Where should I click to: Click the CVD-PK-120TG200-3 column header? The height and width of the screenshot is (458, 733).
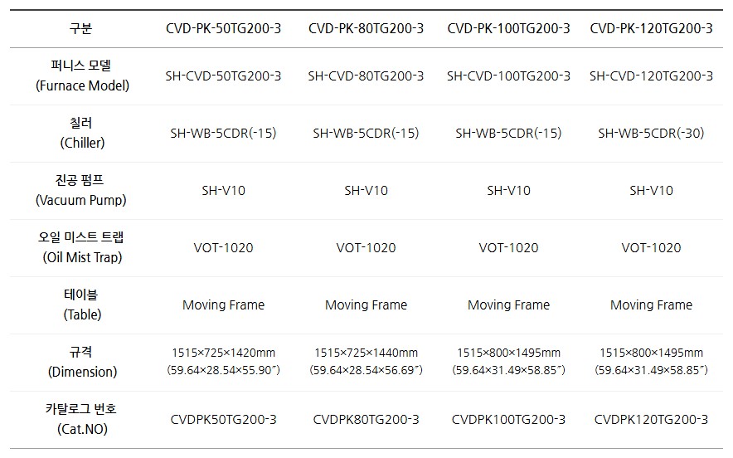(651, 28)
